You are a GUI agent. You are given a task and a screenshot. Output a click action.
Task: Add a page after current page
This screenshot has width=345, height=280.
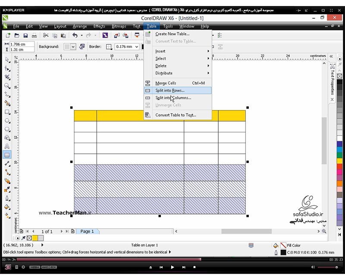72,231
